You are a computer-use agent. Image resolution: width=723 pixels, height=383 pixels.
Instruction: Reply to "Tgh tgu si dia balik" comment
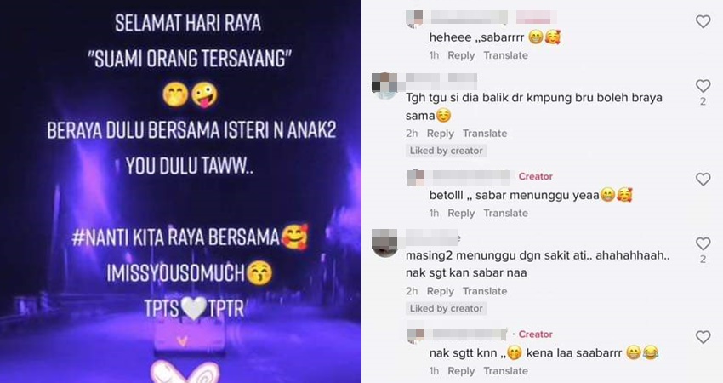(x=440, y=134)
